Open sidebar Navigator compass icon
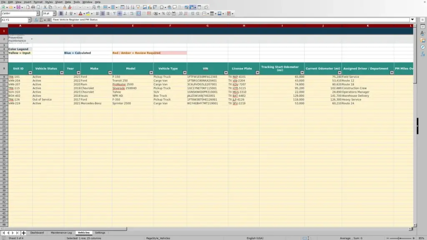 tap(423, 47)
